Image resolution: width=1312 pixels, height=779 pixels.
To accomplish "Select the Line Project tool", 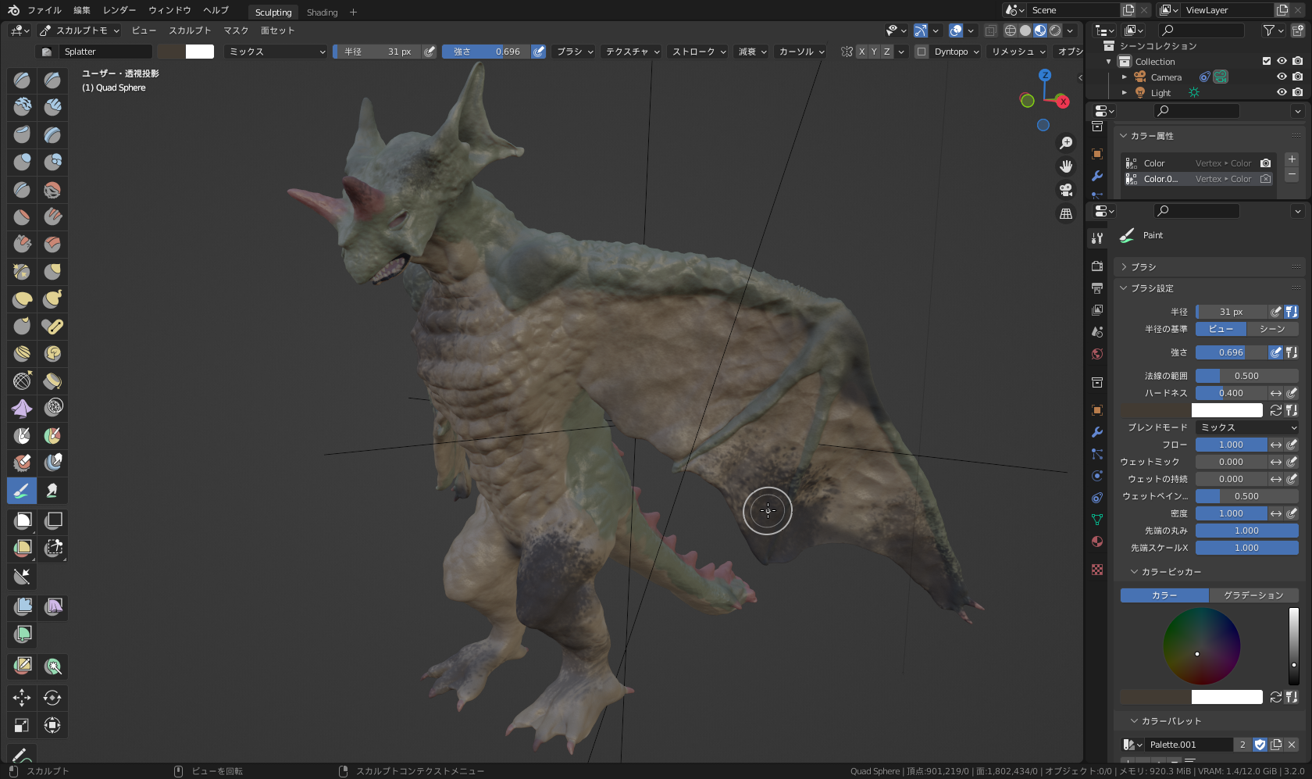I will pos(22,577).
